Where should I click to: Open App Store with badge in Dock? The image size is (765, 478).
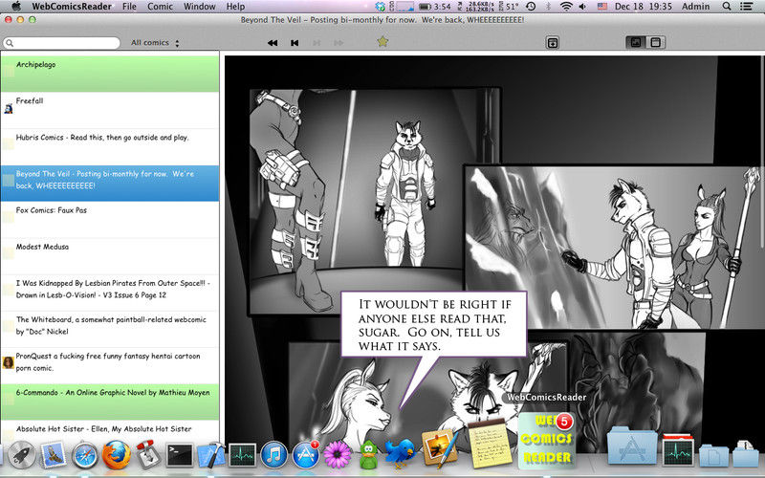(306, 455)
